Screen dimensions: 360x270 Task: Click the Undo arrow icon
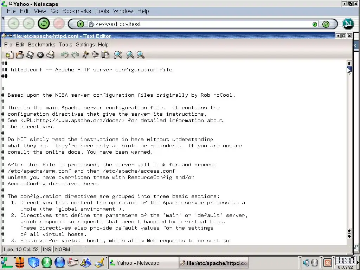(65, 55)
